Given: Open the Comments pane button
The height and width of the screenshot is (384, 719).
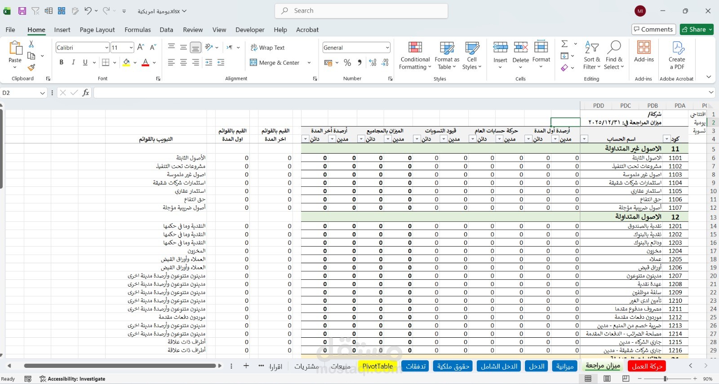Looking at the screenshot, I should [x=654, y=29].
